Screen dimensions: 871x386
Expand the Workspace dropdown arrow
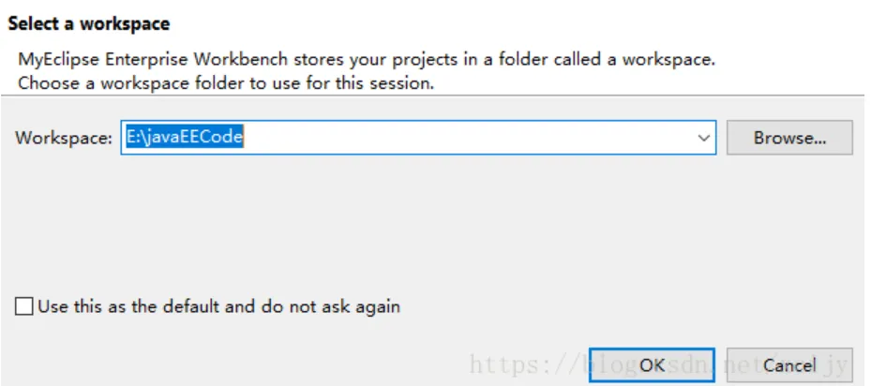(704, 138)
